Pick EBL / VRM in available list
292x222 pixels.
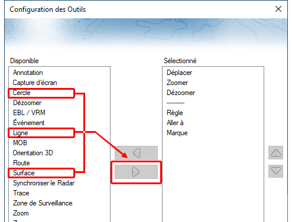[x=29, y=113]
